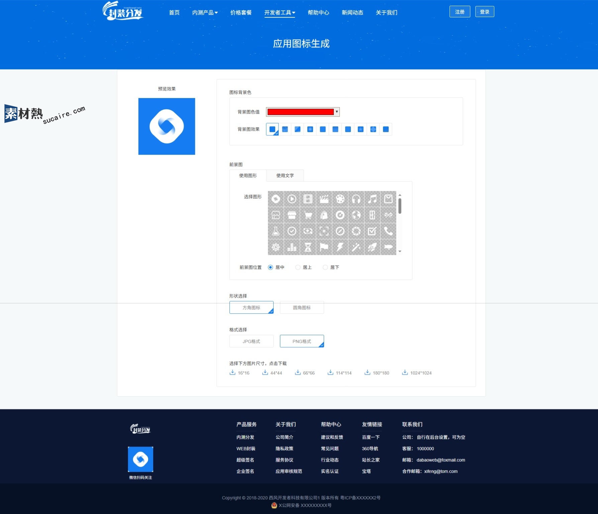Select 居中 foreground position radio

tap(270, 267)
